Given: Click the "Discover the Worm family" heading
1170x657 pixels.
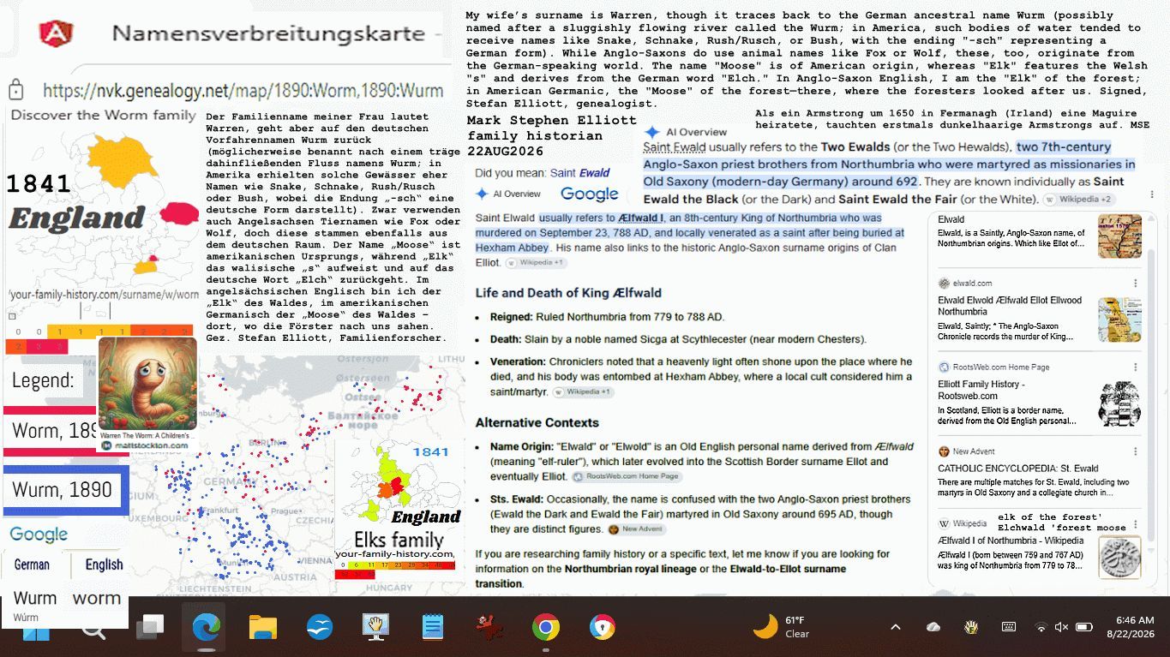Looking at the screenshot, I should point(103,115).
